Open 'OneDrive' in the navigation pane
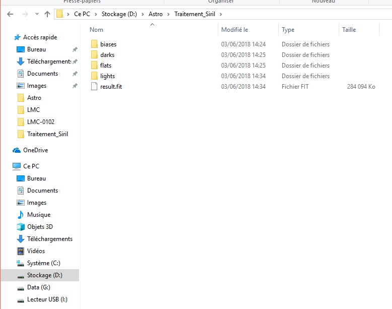The width and height of the screenshot is (392, 309). coord(35,150)
